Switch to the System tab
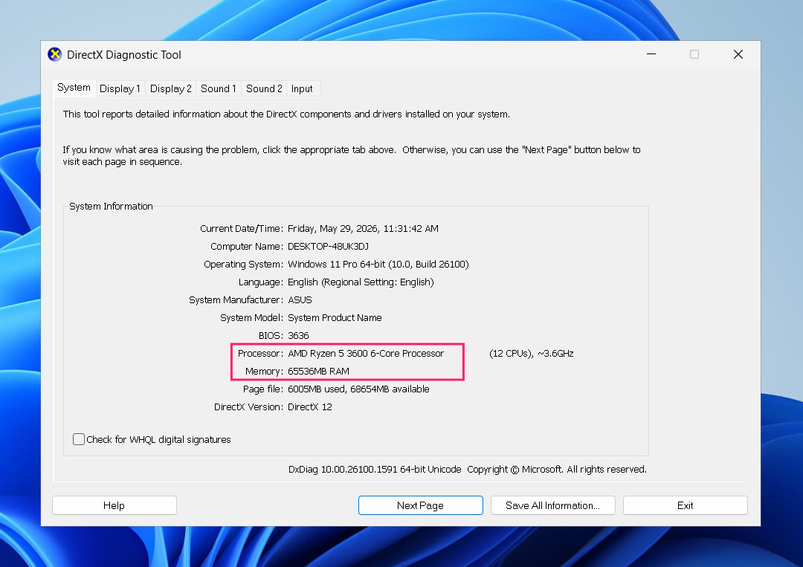The height and width of the screenshot is (567, 803). (x=74, y=88)
